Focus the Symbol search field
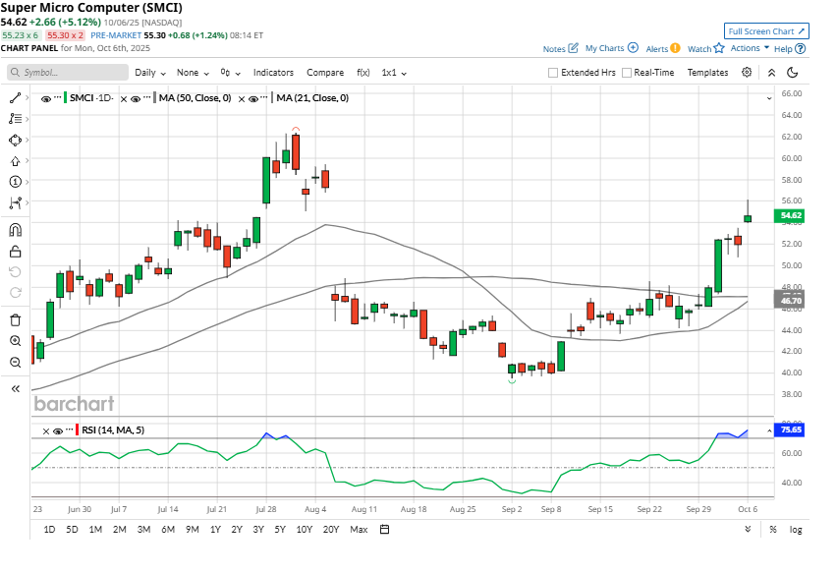The height and width of the screenshot is (573, 837). [68, 73]
